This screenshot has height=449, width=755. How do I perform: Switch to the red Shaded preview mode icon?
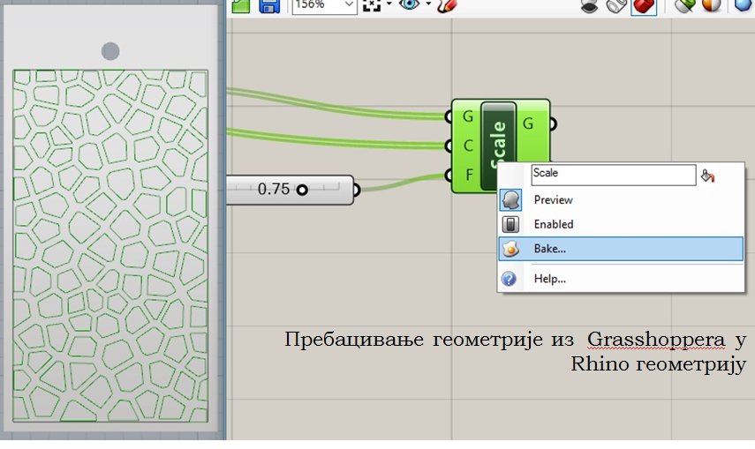(644, 6)
